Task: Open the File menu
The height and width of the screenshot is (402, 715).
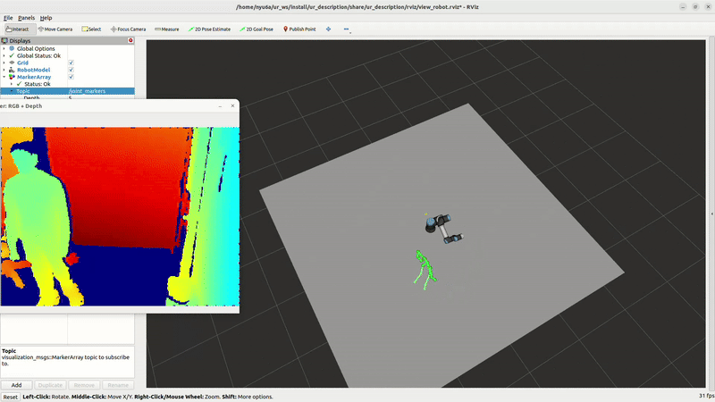Action: (8, 18)
